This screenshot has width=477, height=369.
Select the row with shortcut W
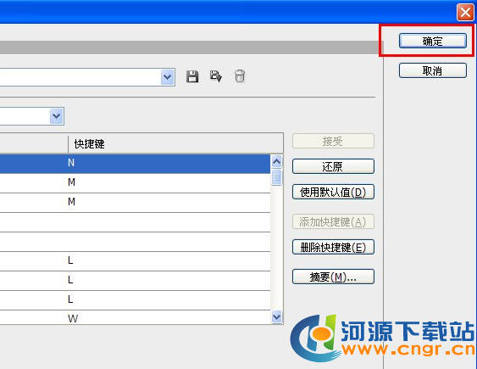coord(135,317)
